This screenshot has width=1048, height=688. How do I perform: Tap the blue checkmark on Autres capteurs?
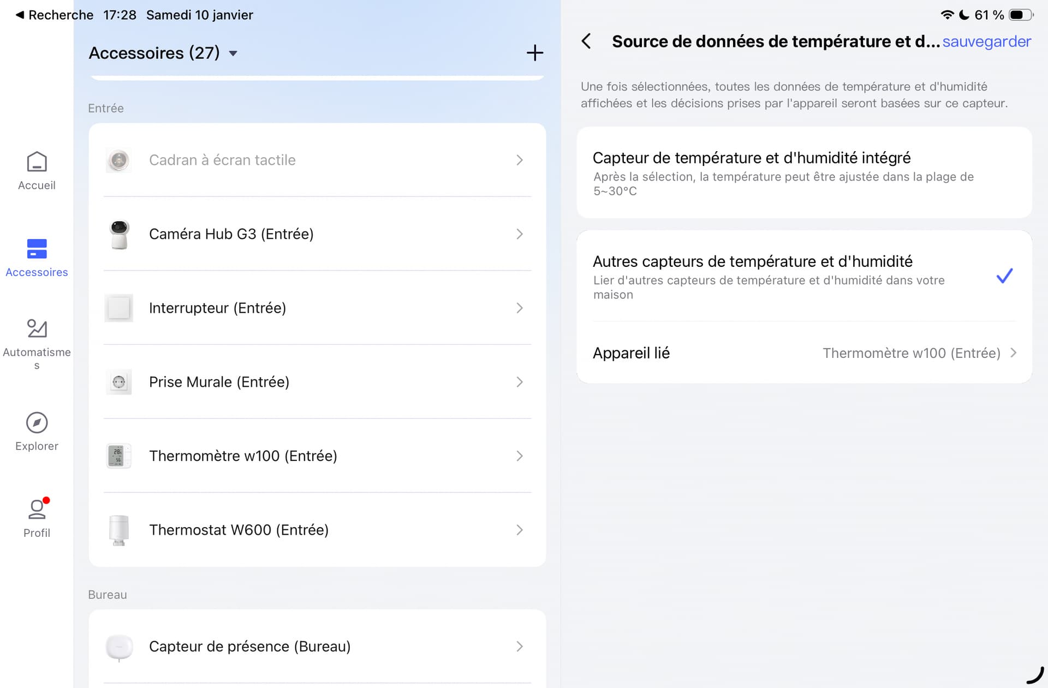pos(1004,276)
